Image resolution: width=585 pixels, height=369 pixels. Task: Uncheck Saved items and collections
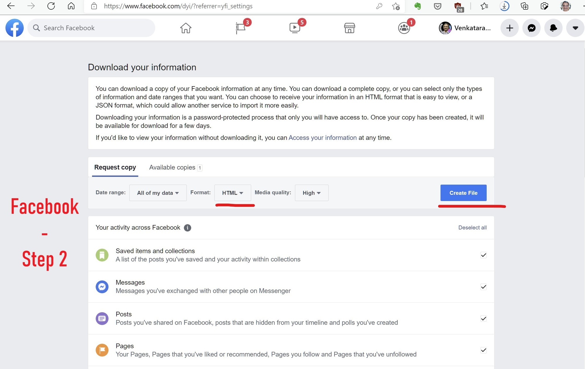pyautogui.click(x=483, y=255)
